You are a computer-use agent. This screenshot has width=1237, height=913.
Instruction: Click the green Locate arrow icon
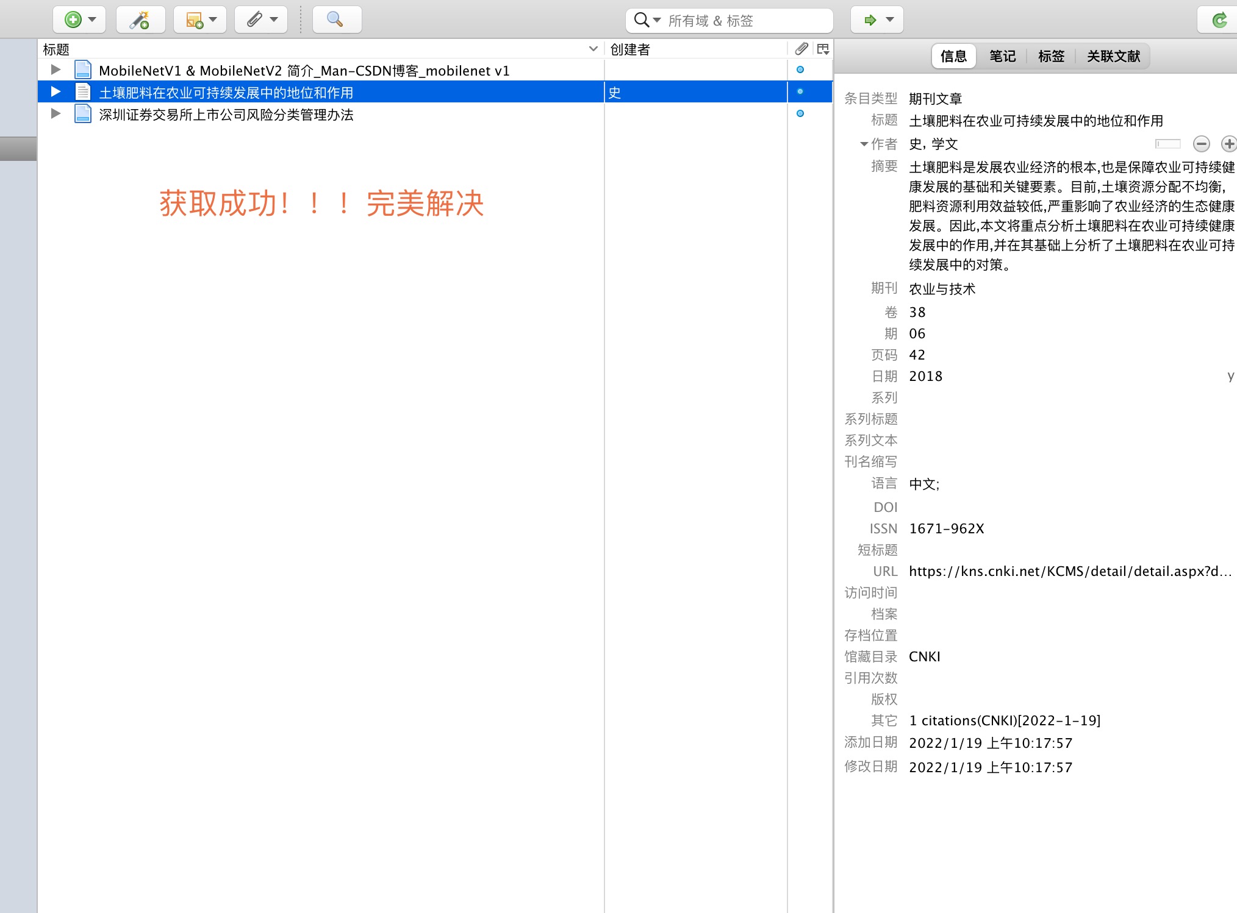click(870, 20)
